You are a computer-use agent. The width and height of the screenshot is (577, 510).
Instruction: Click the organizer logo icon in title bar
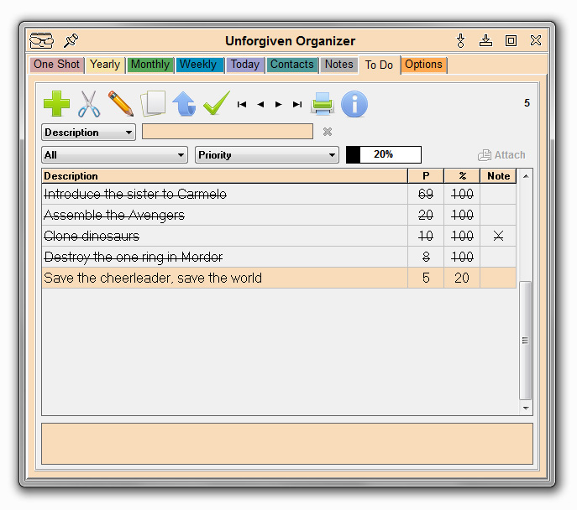42,40
